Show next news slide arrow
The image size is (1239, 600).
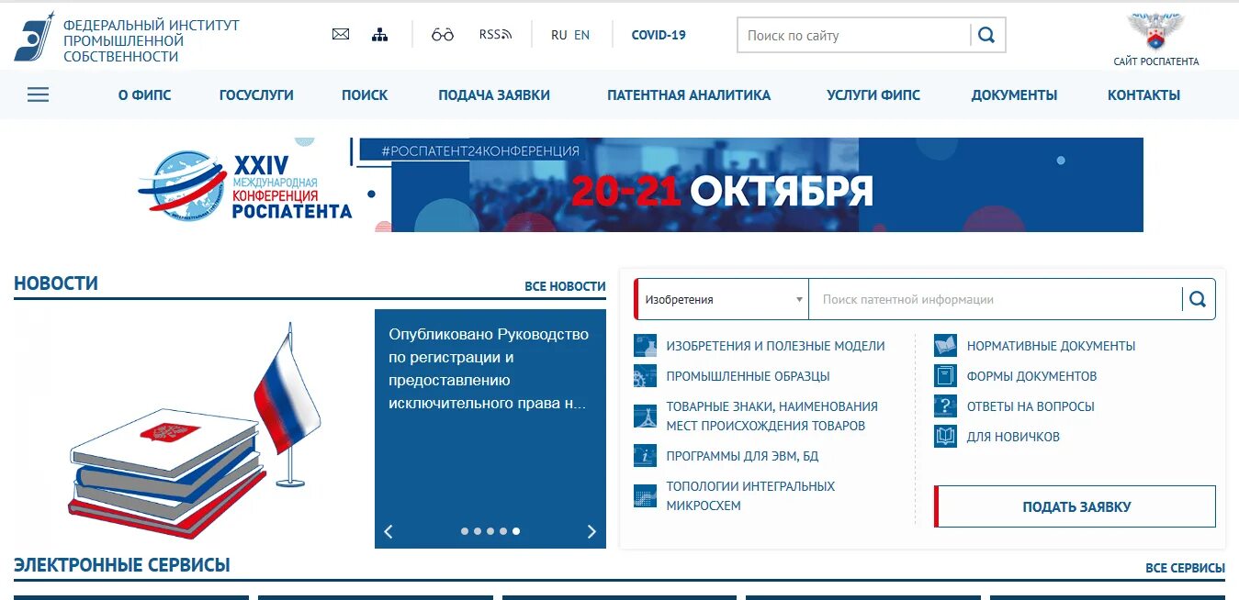click(x=591, y=531)
